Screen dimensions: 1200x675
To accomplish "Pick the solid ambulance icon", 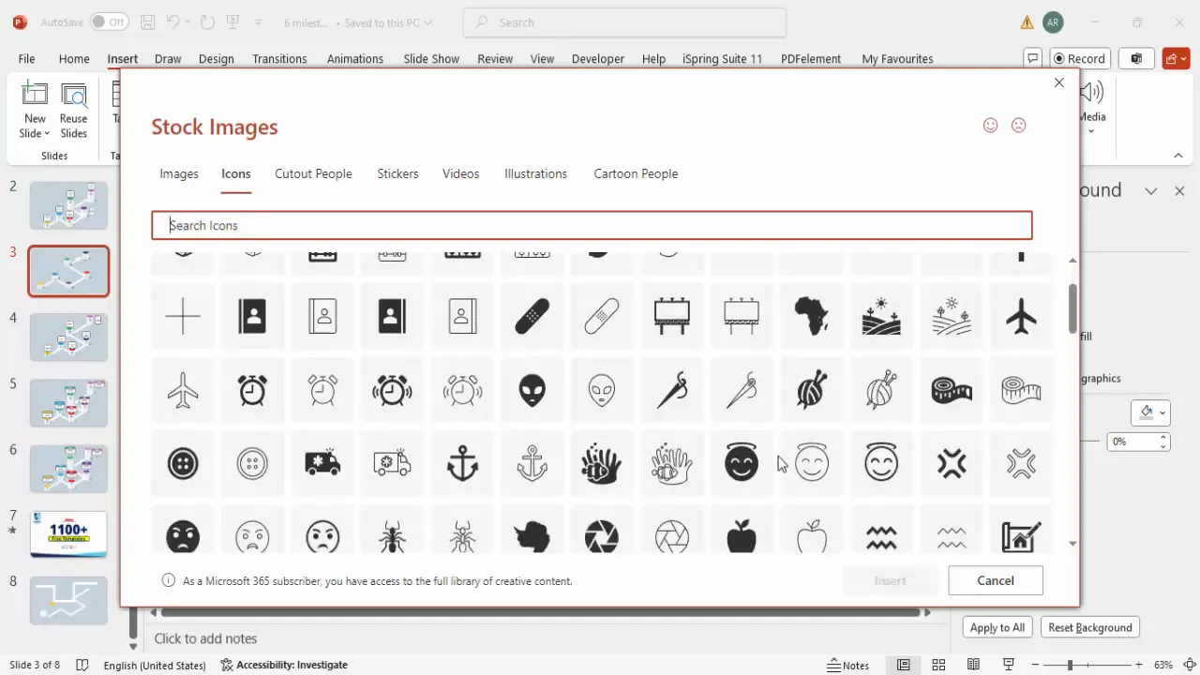I will pyautogui.click(x=322, y=463).
